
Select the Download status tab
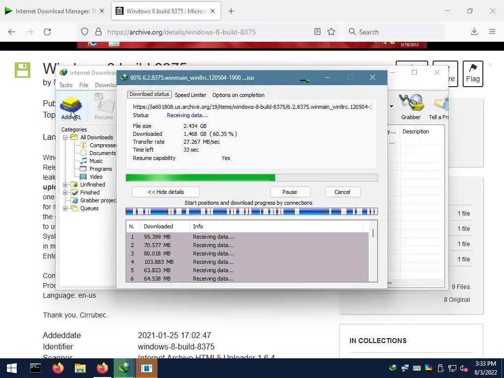tap(149, 94)
